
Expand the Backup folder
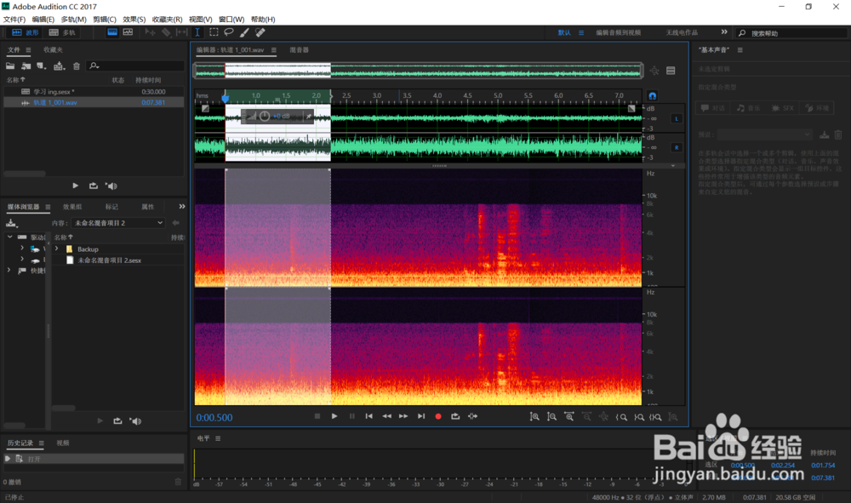pos(56,249)
